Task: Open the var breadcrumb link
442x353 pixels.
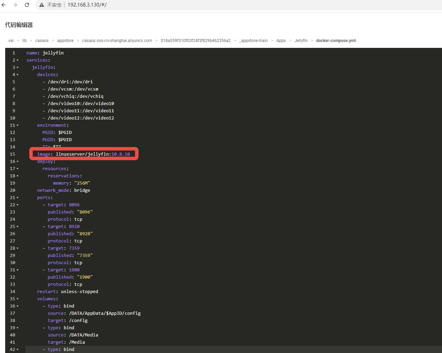Action: tap(11, 40)
